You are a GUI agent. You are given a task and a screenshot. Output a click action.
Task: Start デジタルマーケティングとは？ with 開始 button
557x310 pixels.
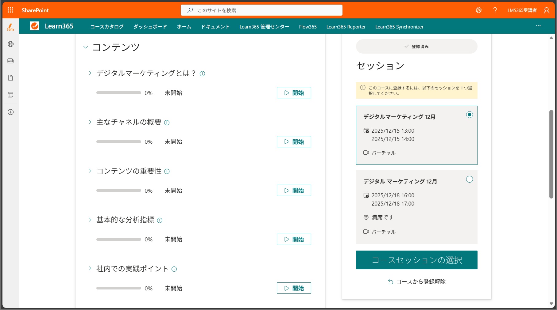[x=294, y=93]
